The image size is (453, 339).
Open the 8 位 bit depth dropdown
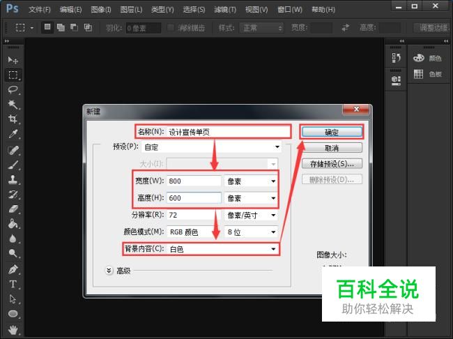click(x=251, y=232)
